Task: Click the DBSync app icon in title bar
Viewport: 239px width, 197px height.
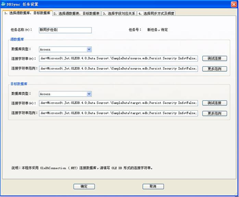Action: [x=4, y=4]
